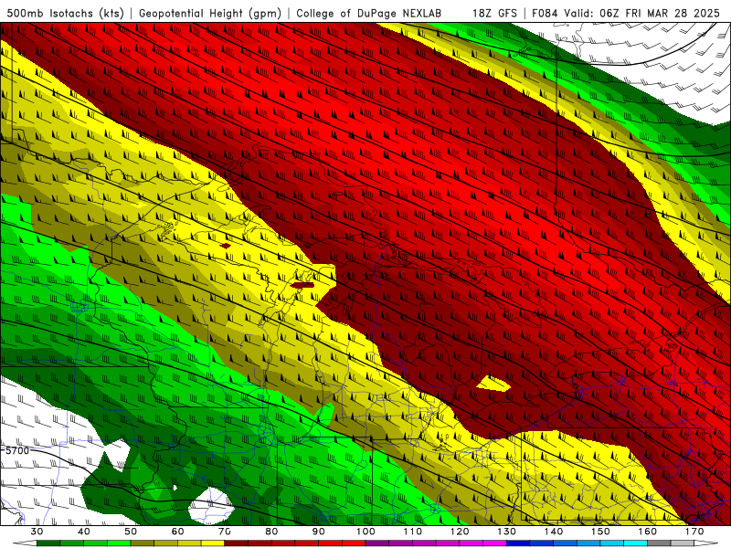This screenshot has width=731, height=548.
Task: Click the "F084" forecast hour text
Action: (546, 13)
